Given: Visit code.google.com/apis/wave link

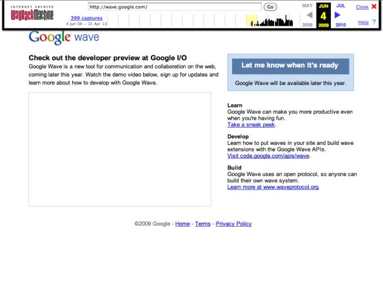Looking at the screenshot, I should point(268,156).
